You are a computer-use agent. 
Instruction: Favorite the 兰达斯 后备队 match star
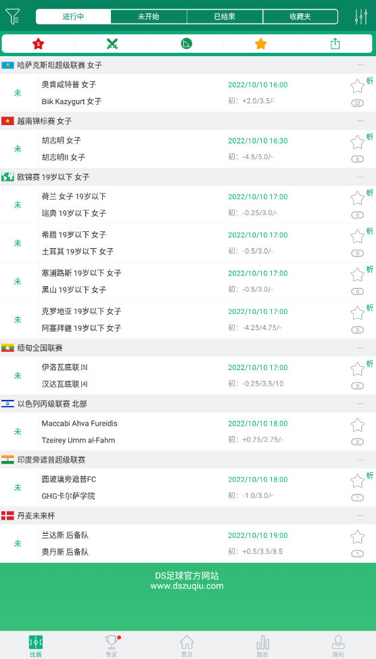pyautogui.click(x=358, y=537)
